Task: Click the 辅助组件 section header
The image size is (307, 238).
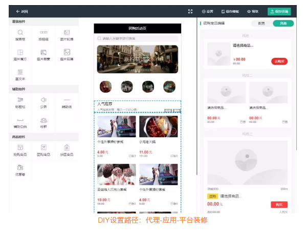Action: pos(43,89)
